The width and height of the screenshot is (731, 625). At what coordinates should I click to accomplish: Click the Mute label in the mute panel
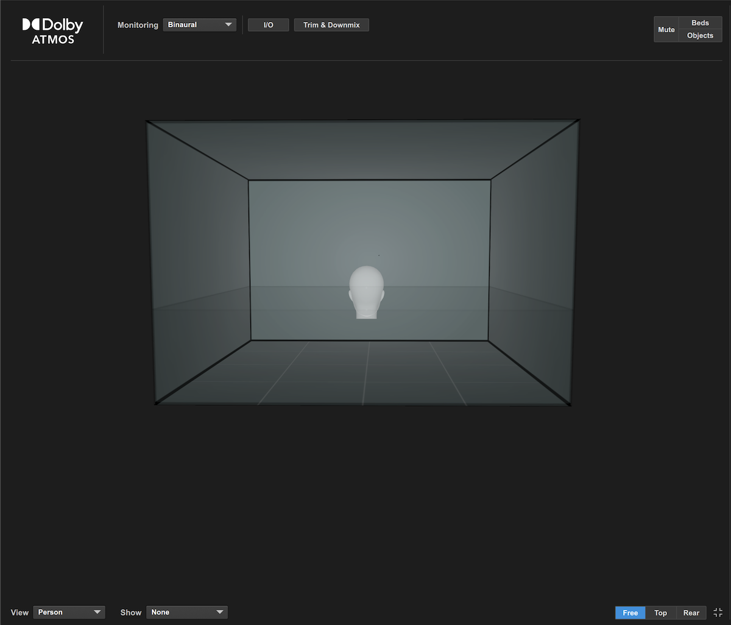[x=666, y=29]
